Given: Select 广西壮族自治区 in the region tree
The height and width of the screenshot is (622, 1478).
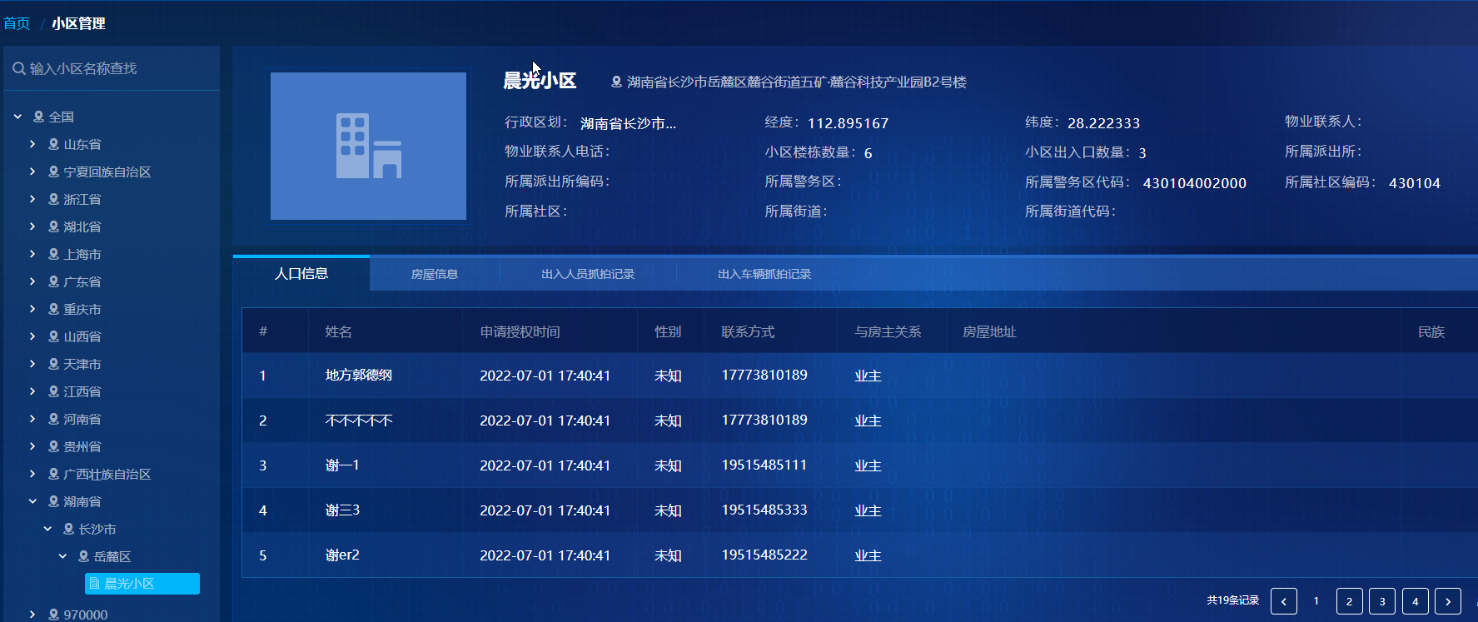Looking at the screenshot, I should click(107, 475).
